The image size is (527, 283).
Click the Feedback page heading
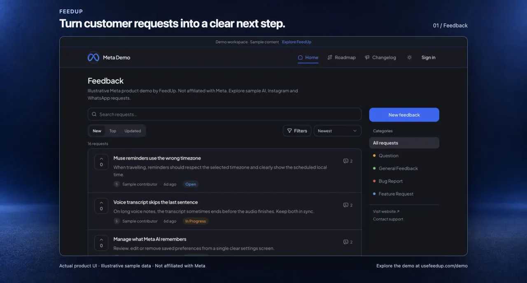(x=105, y=81)
